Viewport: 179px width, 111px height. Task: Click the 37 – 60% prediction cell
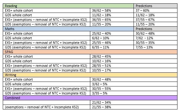(155, 10)
